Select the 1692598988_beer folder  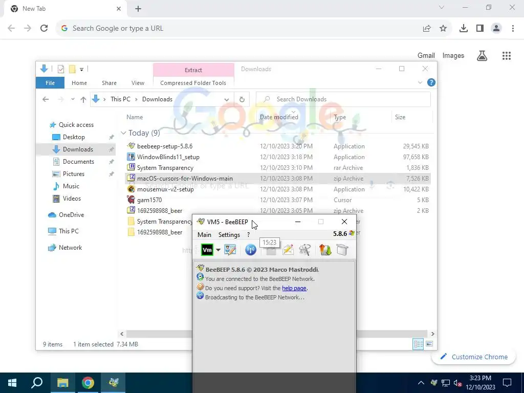click(x=160, y=232)
